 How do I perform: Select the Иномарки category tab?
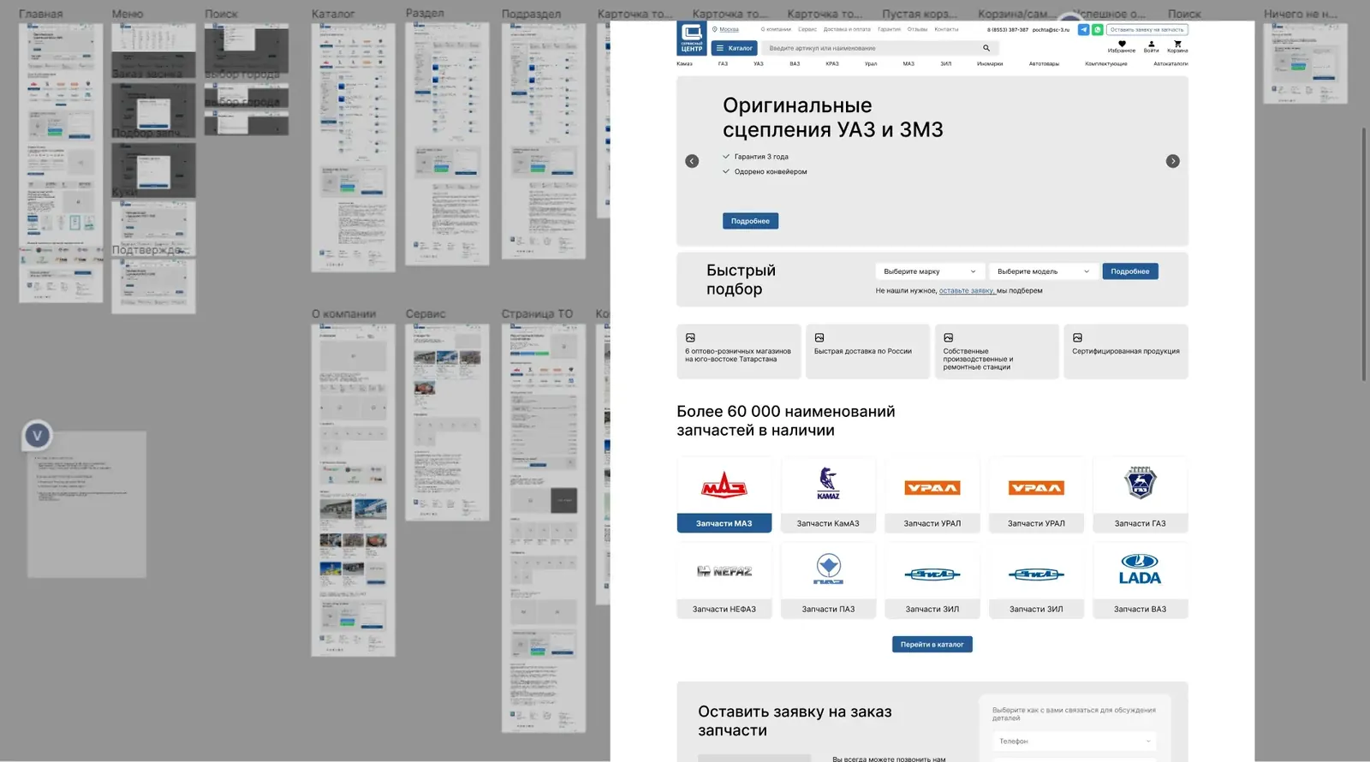tap(990, 63)
